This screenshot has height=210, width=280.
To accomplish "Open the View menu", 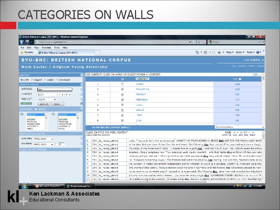I will pyautogui.click(x=37, y=48).
